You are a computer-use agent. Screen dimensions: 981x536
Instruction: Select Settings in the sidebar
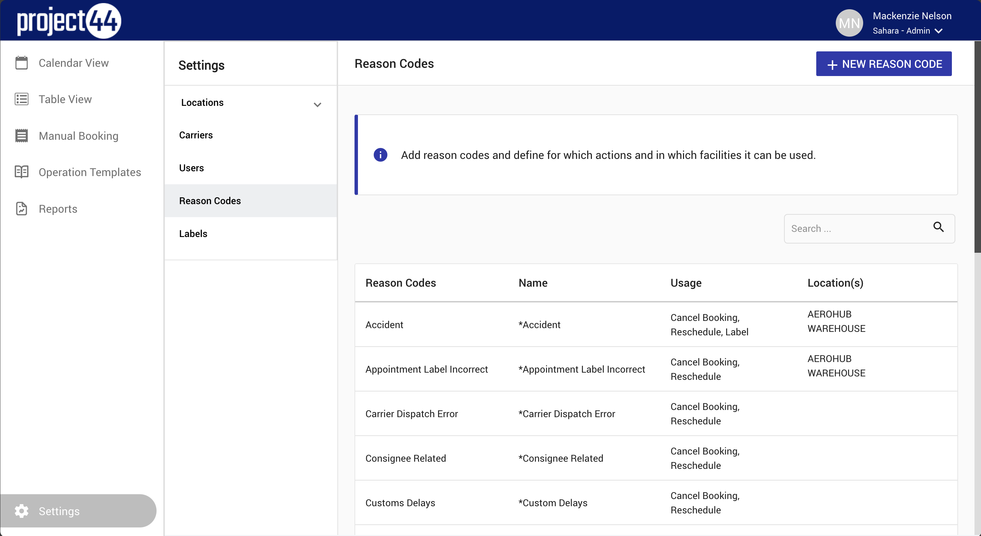click(x=78, y=511)
